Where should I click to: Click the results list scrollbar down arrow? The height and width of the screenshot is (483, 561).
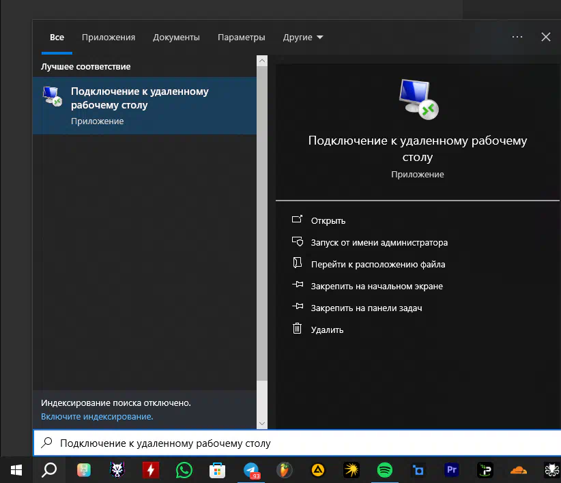pyautogui.click(x=262, y=424)
